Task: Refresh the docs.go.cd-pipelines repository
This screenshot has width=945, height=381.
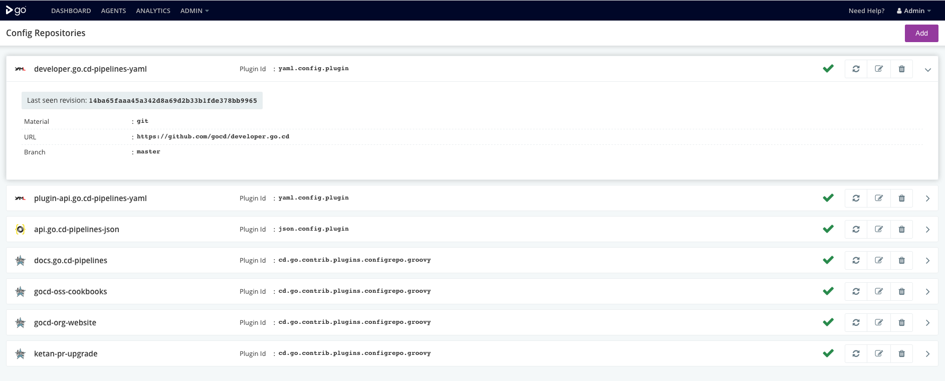Action: (856, 260)
